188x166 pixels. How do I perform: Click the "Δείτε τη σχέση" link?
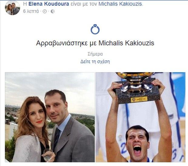95,62
